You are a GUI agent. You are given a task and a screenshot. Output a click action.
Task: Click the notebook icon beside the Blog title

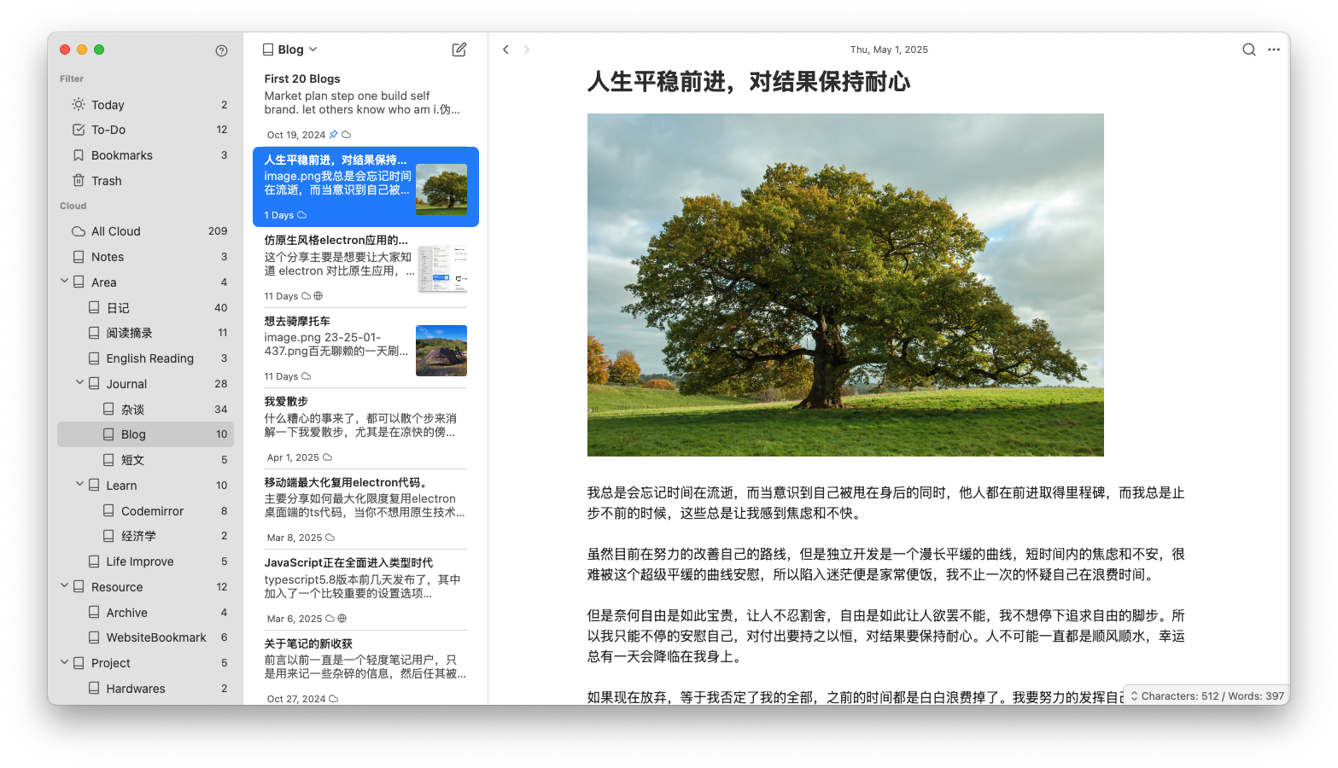click(x=268, y=49)
